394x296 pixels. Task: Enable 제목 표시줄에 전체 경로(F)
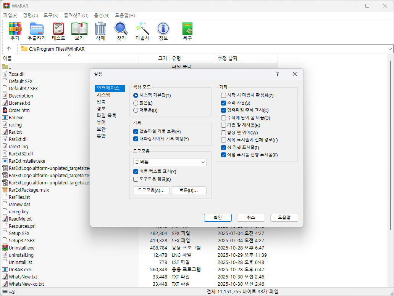223,140
